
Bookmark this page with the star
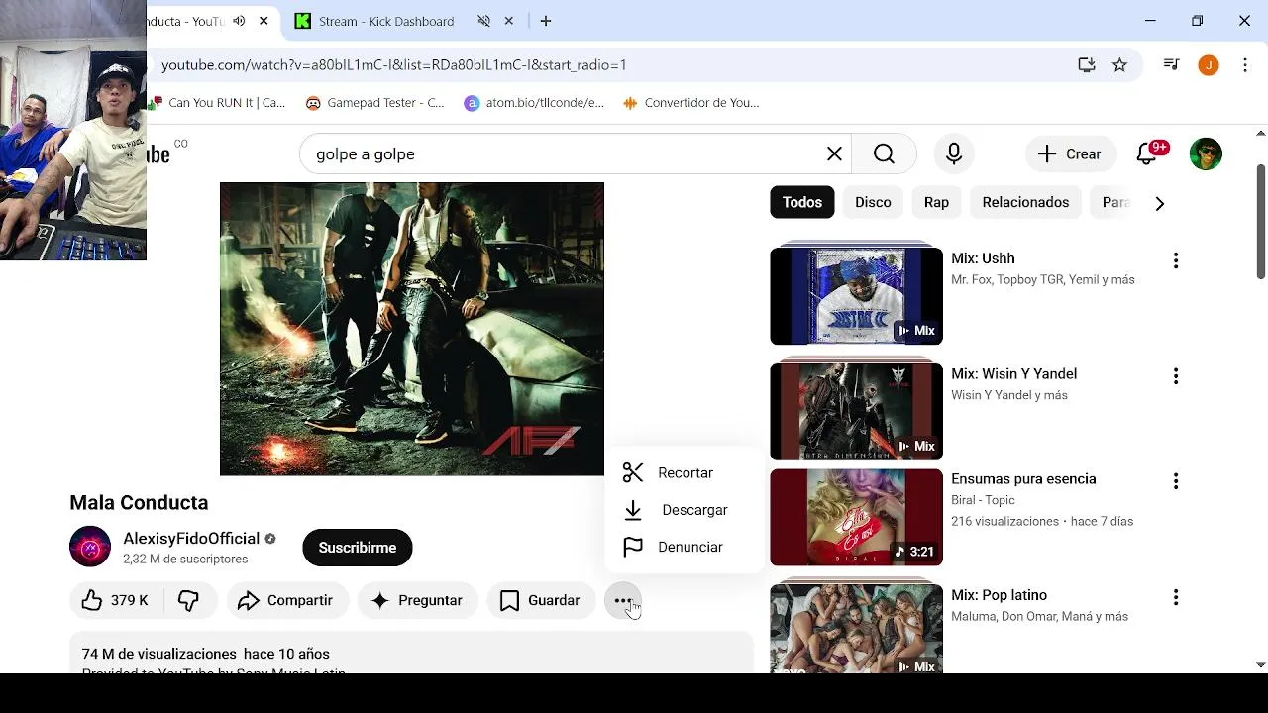click(1119, 65)
